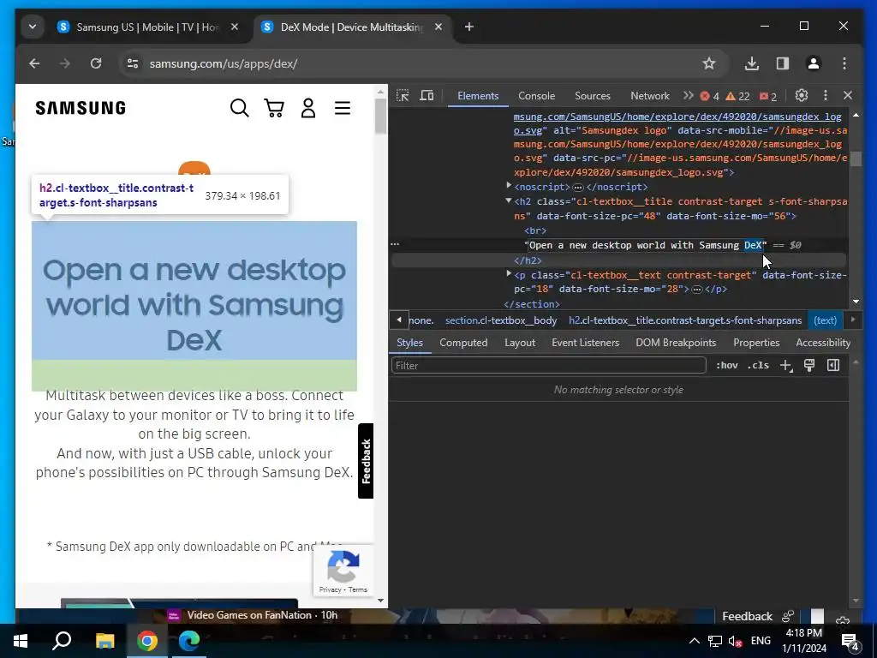The width and height of the screenshot is (877, 658).
Task: Open DevTools settings gear
Action: [802, 96]
